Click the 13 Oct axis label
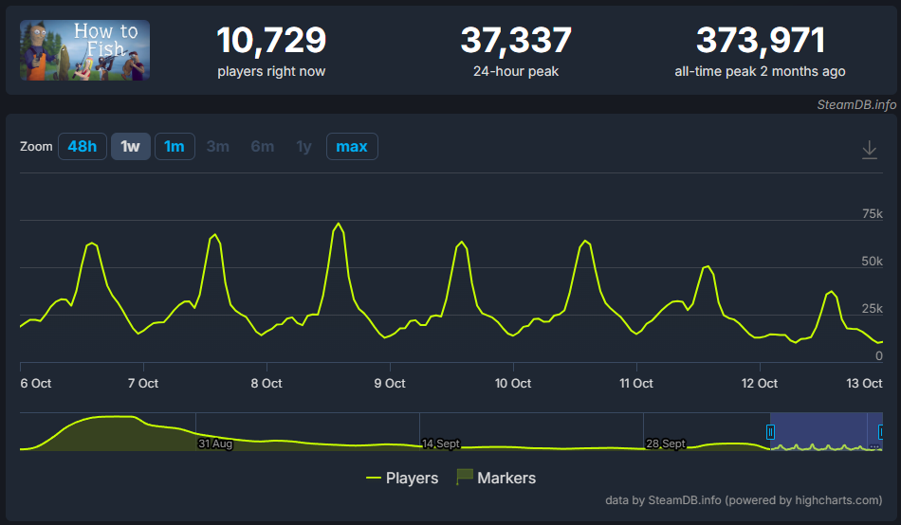This screenshot has height=525, width=901. pyautogui.click(x=864, y=383)
